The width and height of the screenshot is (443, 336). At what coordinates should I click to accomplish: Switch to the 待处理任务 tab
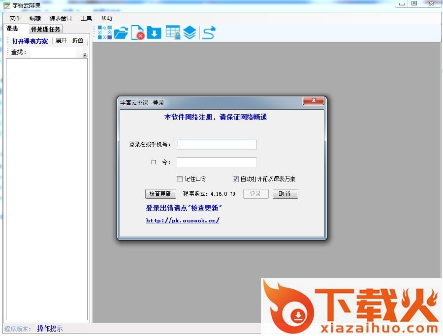pyautogui.click(x=46, y=30)
